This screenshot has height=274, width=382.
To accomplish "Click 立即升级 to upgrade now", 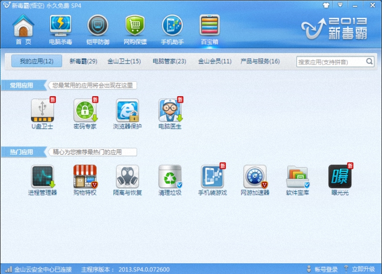I will (x=363, y=269).
